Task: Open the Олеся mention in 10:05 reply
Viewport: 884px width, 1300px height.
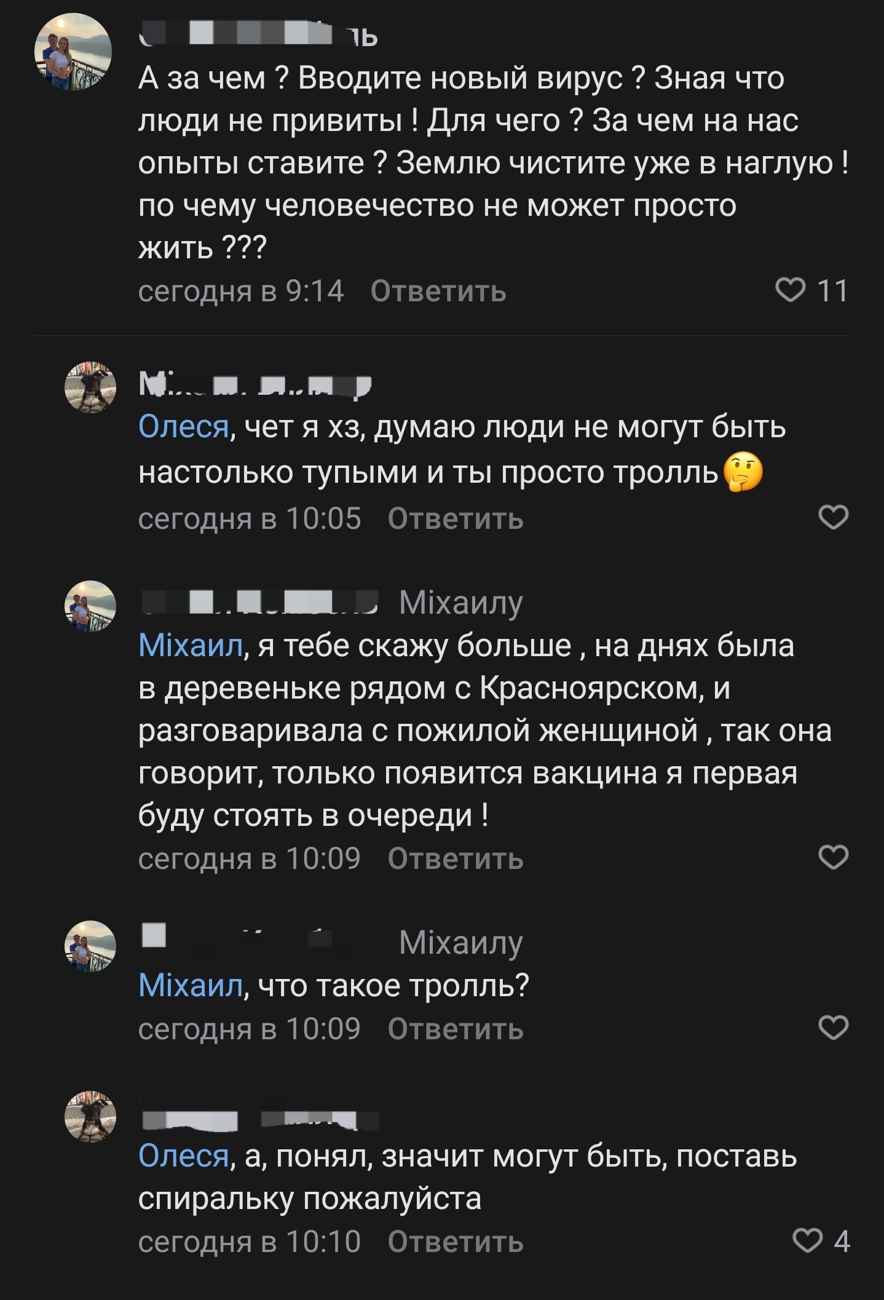Action: pos(184,427)
